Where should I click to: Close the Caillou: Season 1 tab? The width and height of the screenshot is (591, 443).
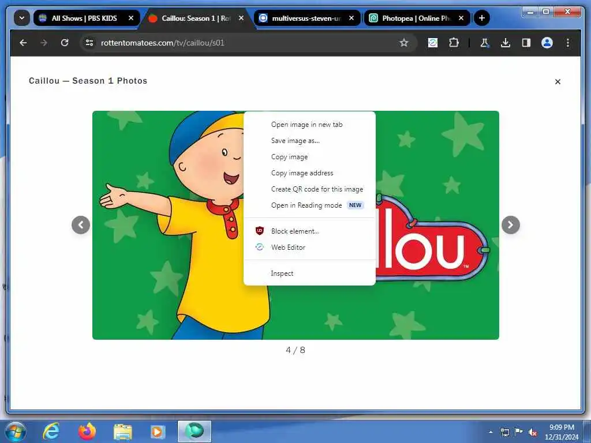tap(241, 18)
